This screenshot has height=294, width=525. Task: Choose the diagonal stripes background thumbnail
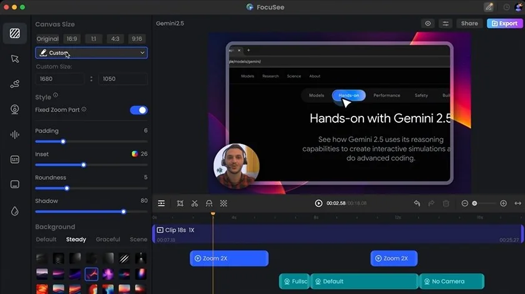[124, 258]
